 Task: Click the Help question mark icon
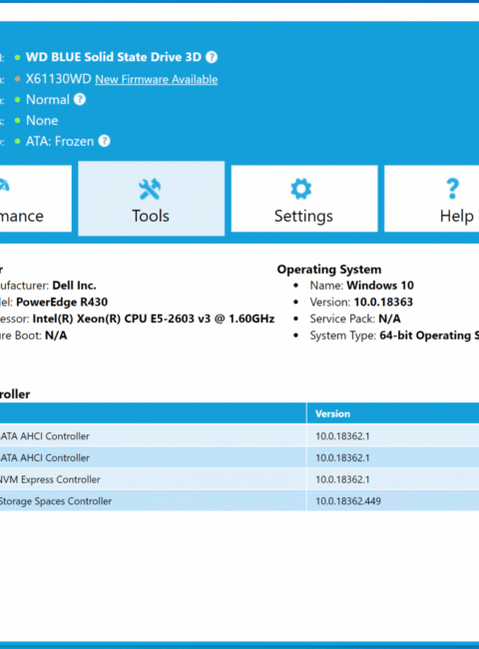coord(452,189)
